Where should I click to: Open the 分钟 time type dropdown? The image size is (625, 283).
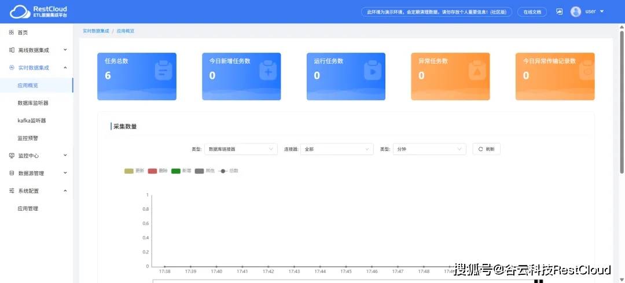429,149
